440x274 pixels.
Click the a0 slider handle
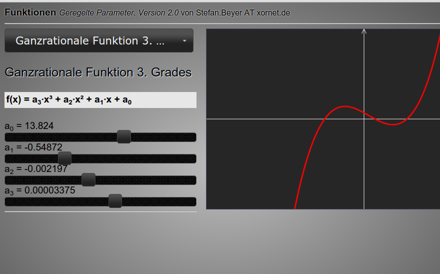[124, 136]
